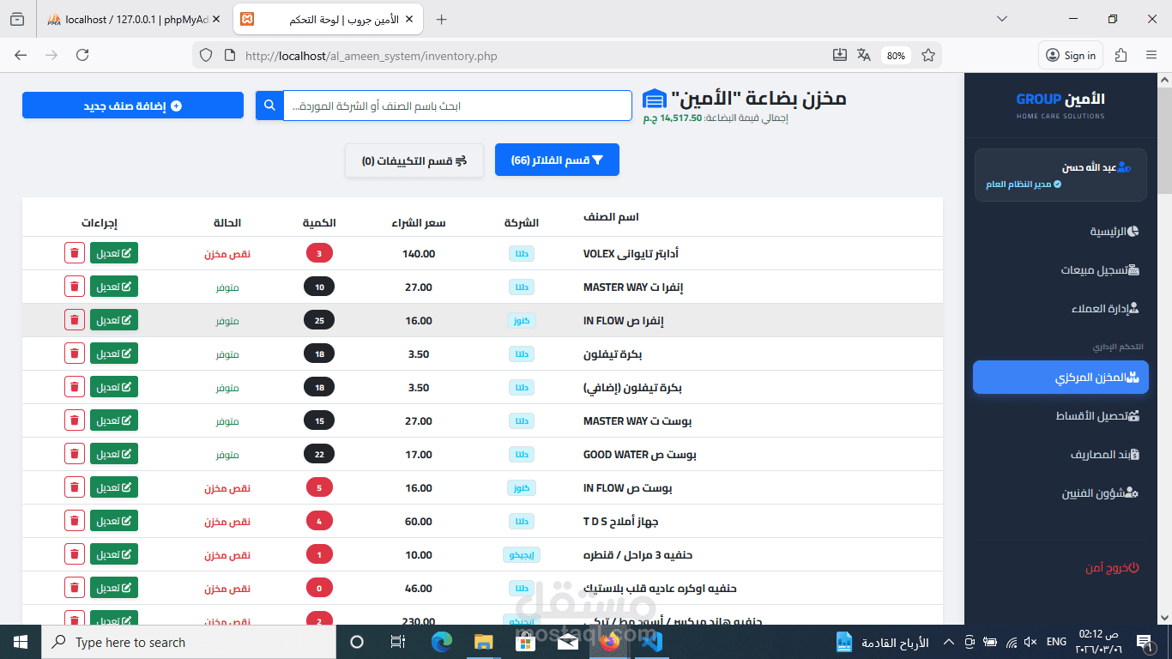Remove the بوست ت MASTER WAY row
Screen dimensions: 1172x659
click(x=75, y=420)
